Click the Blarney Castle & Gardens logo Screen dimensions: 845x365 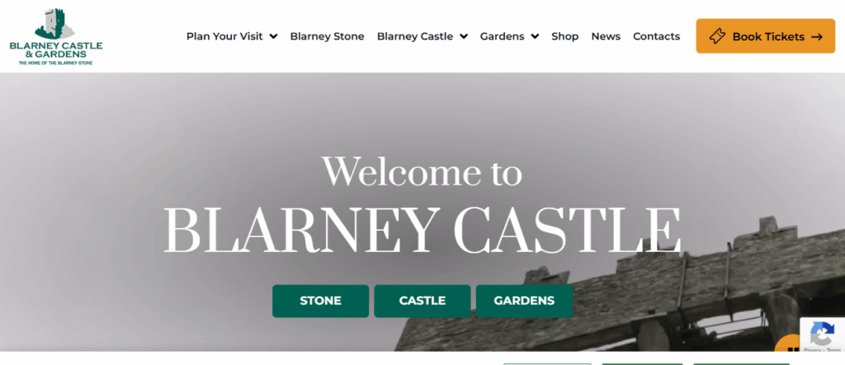[x=56, y=37]
